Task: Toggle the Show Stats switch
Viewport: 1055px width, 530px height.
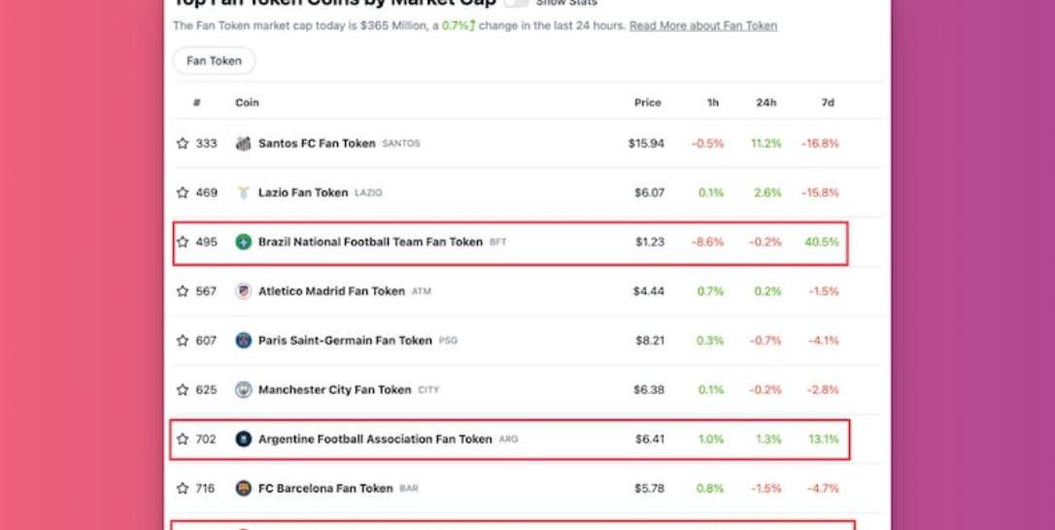Action: [518, 3]
